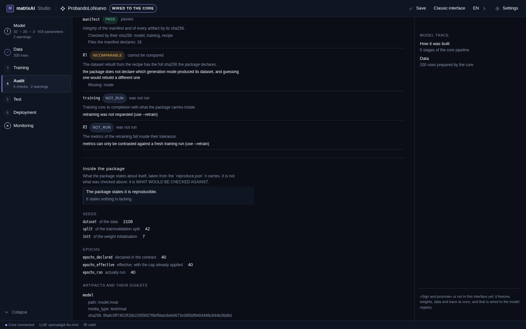Click the Model warning step icon
Viewport: 526px width, 329px height.
[8, 31]
